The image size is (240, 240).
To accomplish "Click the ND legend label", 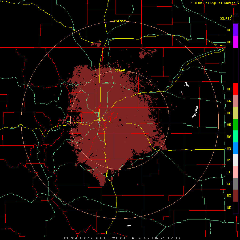I will point(229,208).
